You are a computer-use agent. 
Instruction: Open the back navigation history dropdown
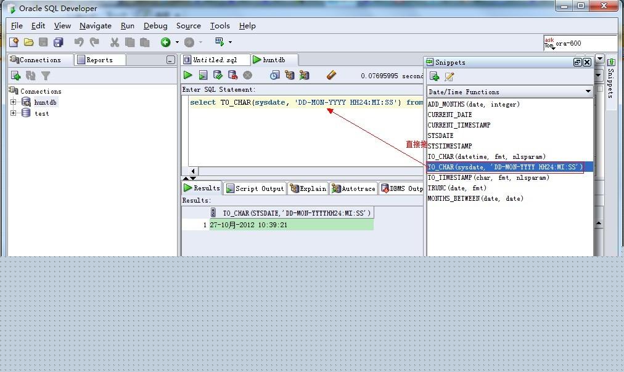pyautogui.click(x=177, y=42)
